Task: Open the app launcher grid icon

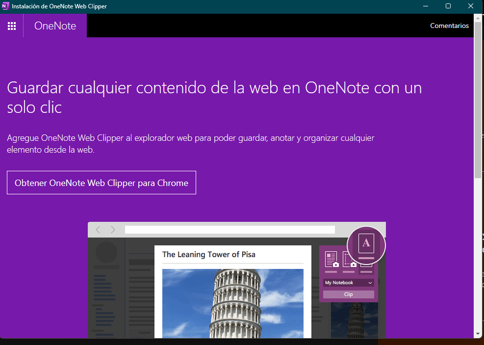Action: click(12, 26)
